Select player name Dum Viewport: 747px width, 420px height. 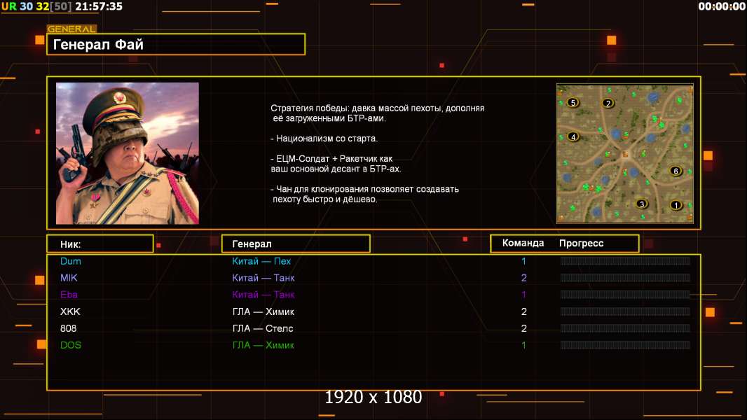(71, 261)
